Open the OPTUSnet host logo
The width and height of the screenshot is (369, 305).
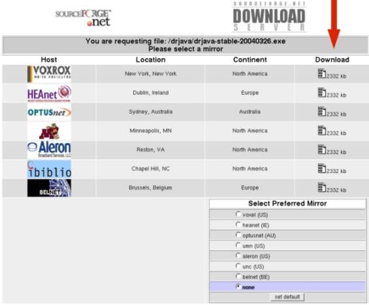49,112
